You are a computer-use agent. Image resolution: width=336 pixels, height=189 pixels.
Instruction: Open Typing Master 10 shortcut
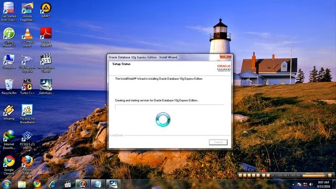(x=9, y=37)
